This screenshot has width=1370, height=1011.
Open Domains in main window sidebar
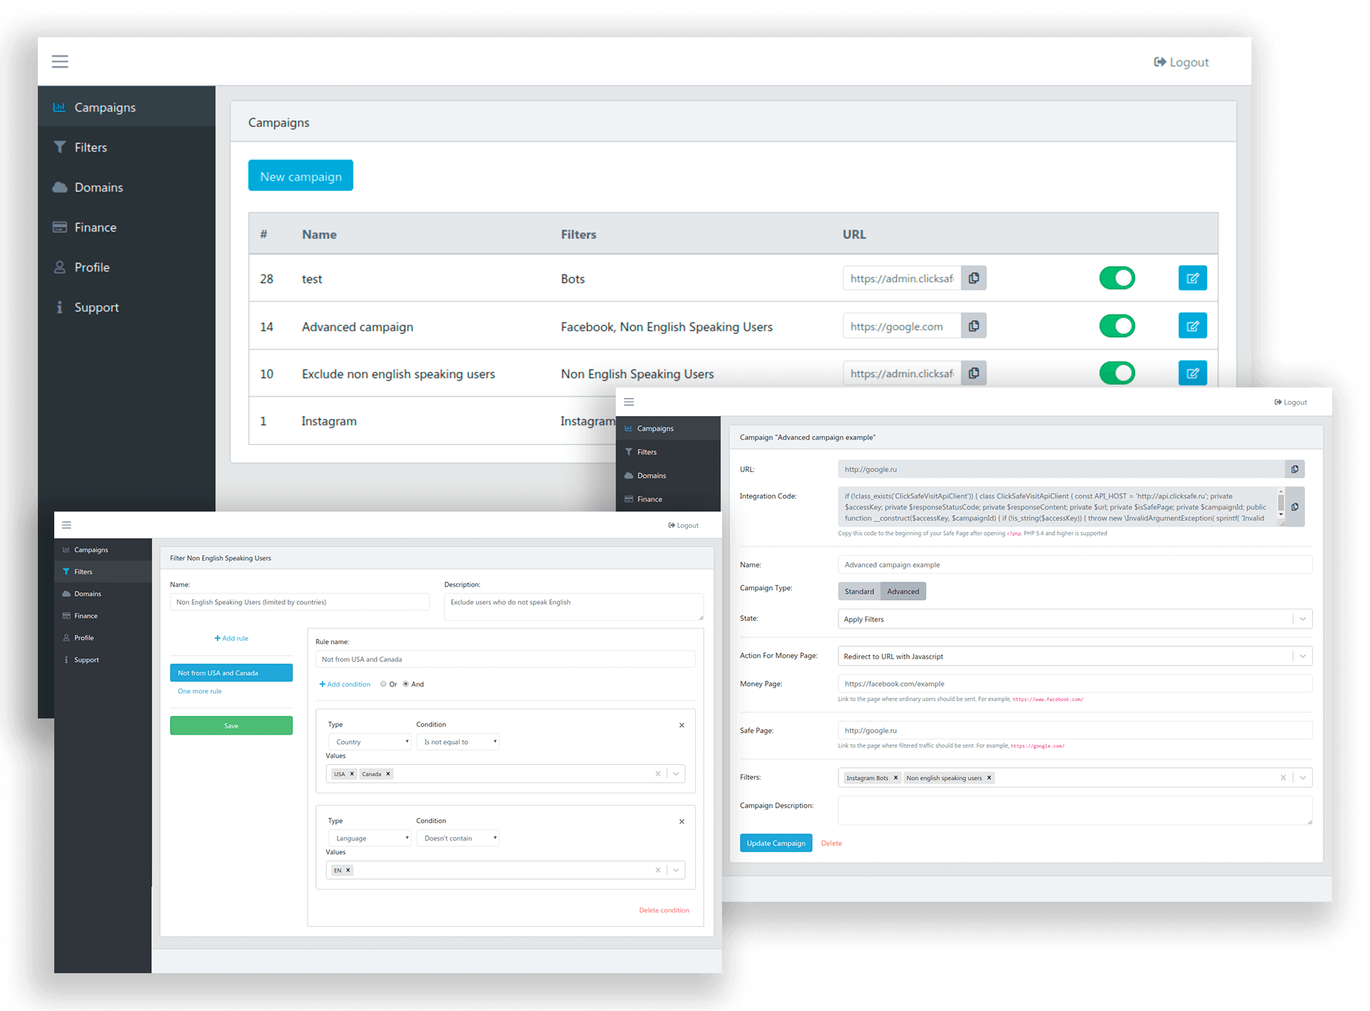pyautogui.click(x=126, y=187)
